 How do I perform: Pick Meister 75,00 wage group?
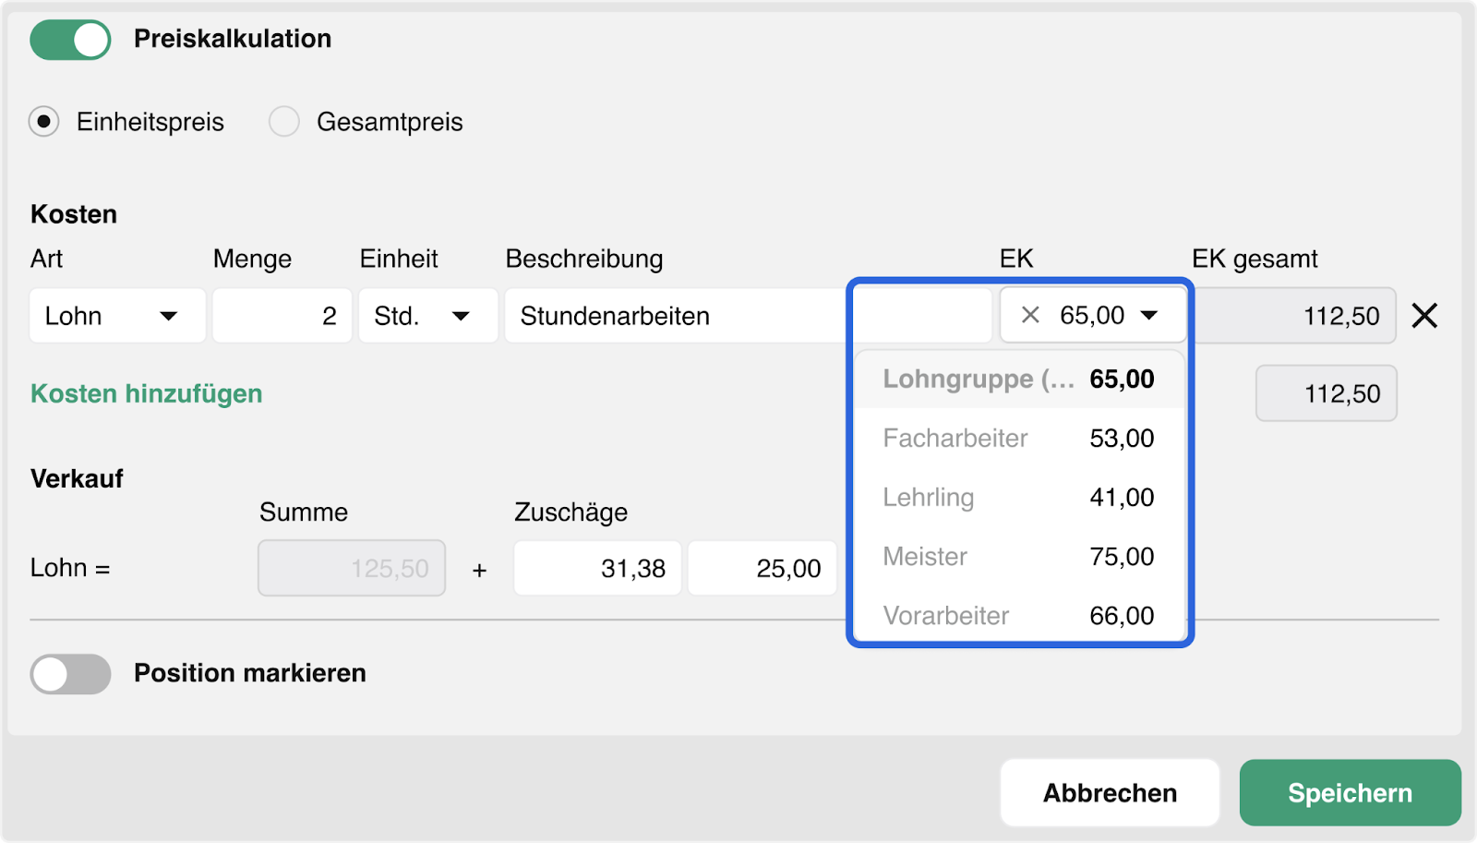(x=1019, y=557)
